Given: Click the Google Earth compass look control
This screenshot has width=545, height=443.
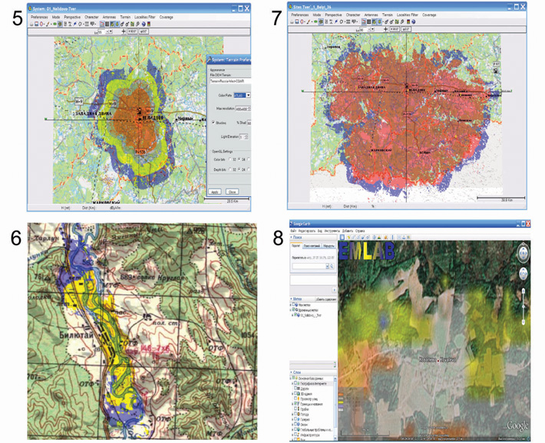Looking at the screenshot, I should click(x=524, y=252).
